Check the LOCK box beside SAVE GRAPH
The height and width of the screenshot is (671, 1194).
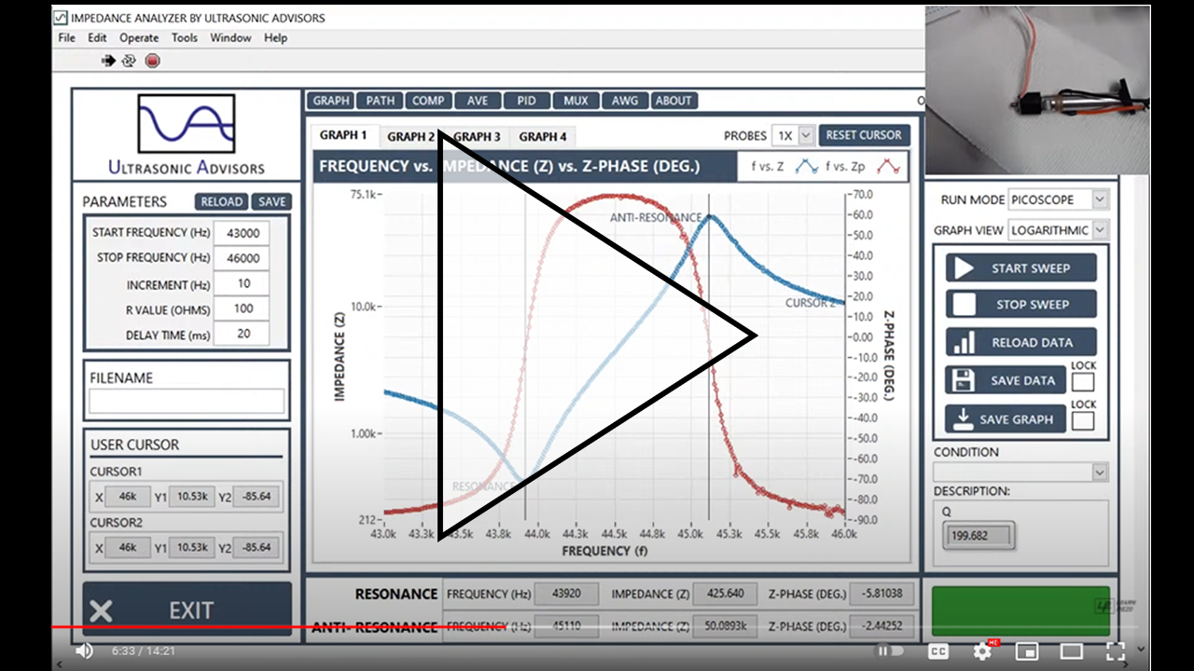point(1083,420)
